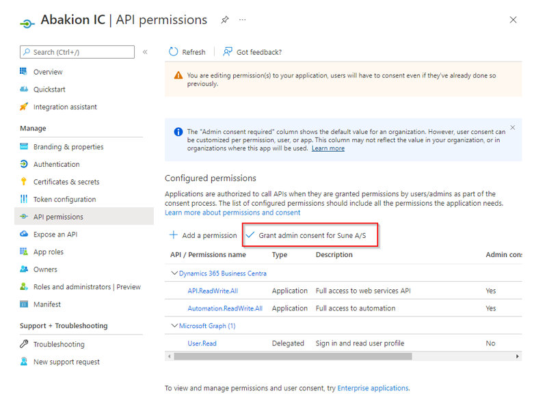Viewport: 560px width, 400px height.
Task: Click the Refresh icon
Action: [x=173, y=52]
